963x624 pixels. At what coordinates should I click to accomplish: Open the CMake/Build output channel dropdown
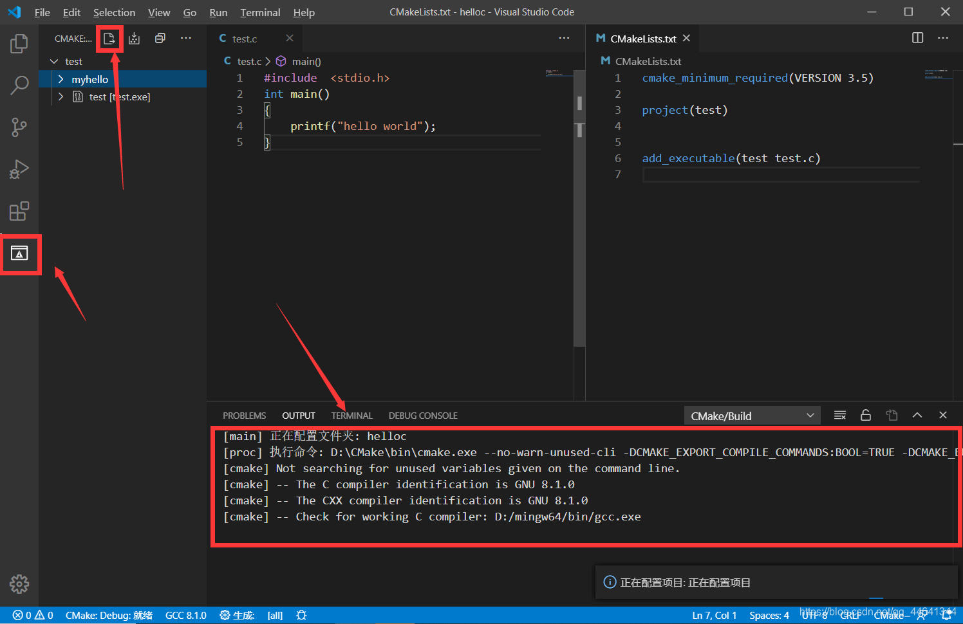point(752,415)
